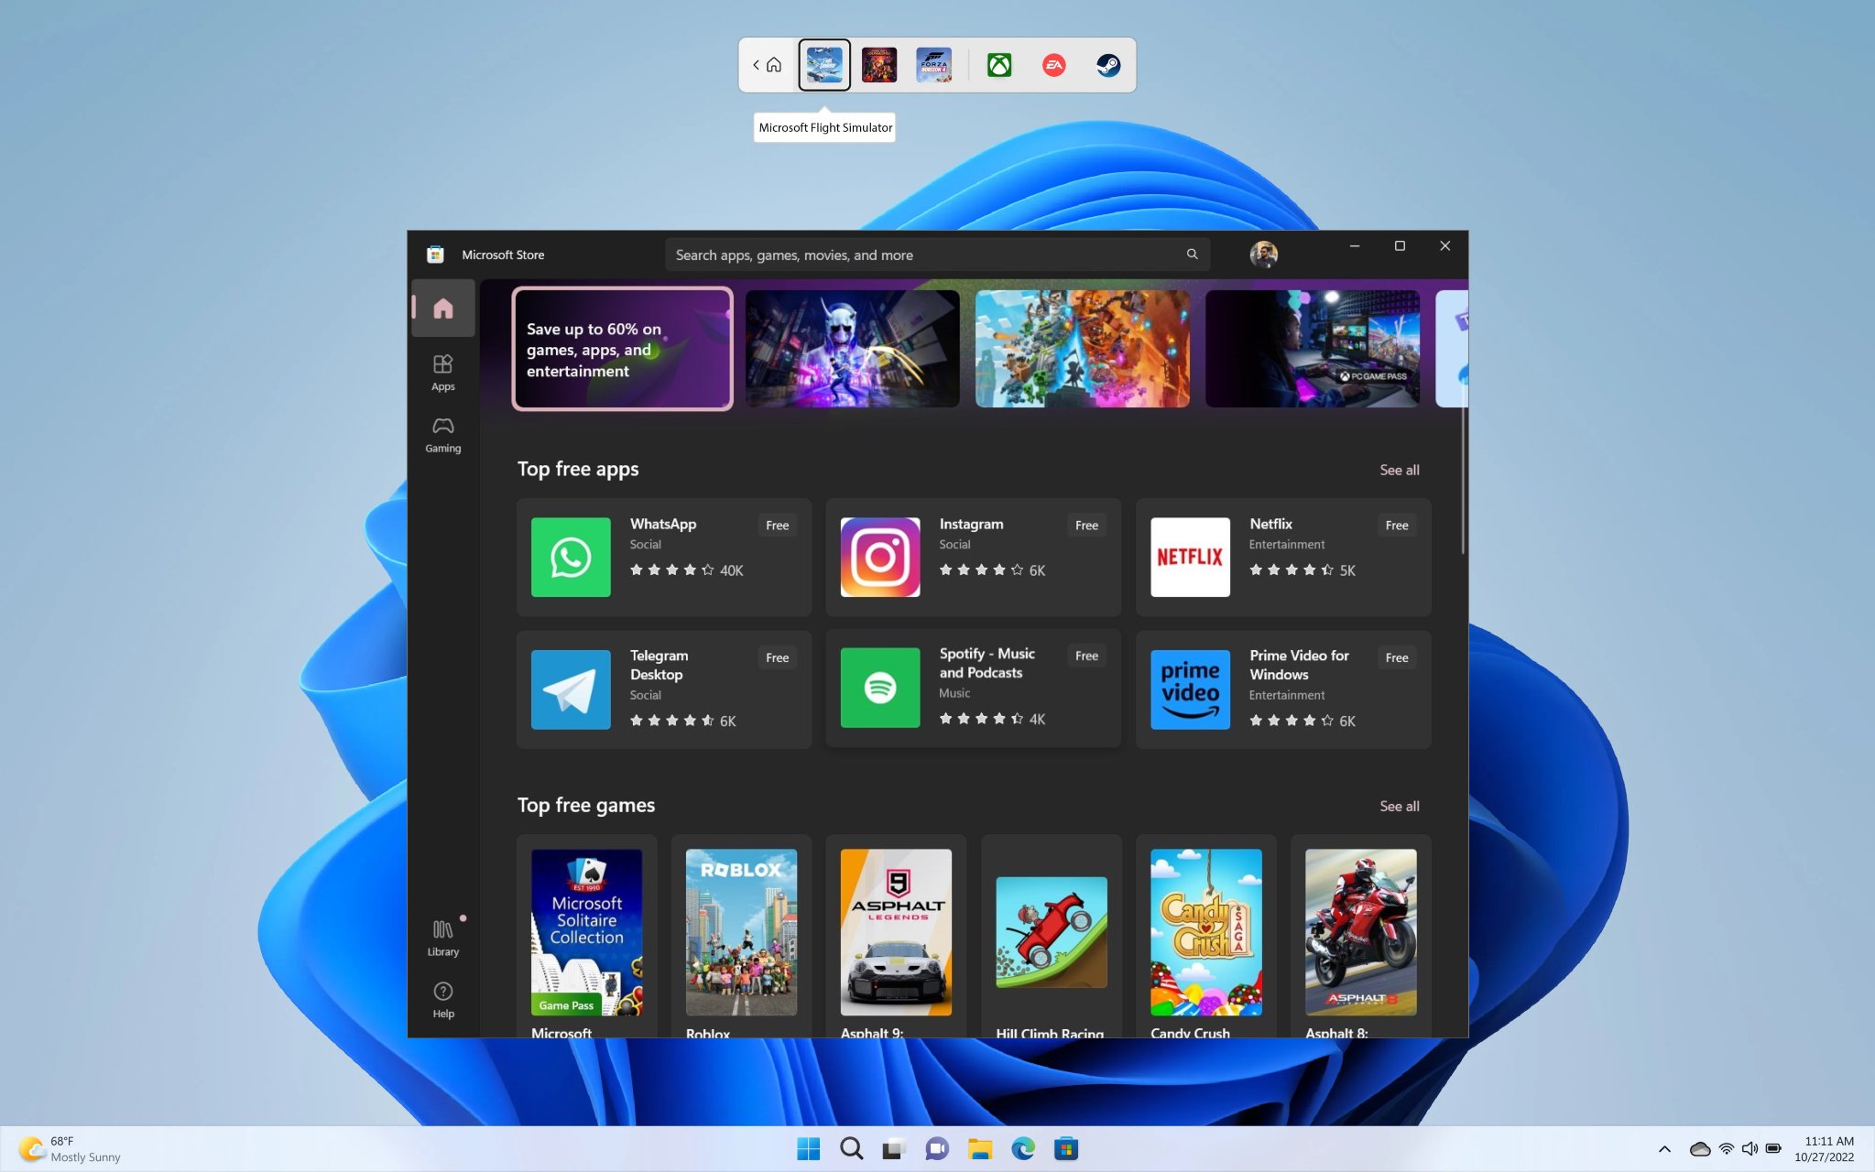This screenshot has height=1172, width=1875.
Task: Click the Free button for WhatsApp
Action: point(777,526)
